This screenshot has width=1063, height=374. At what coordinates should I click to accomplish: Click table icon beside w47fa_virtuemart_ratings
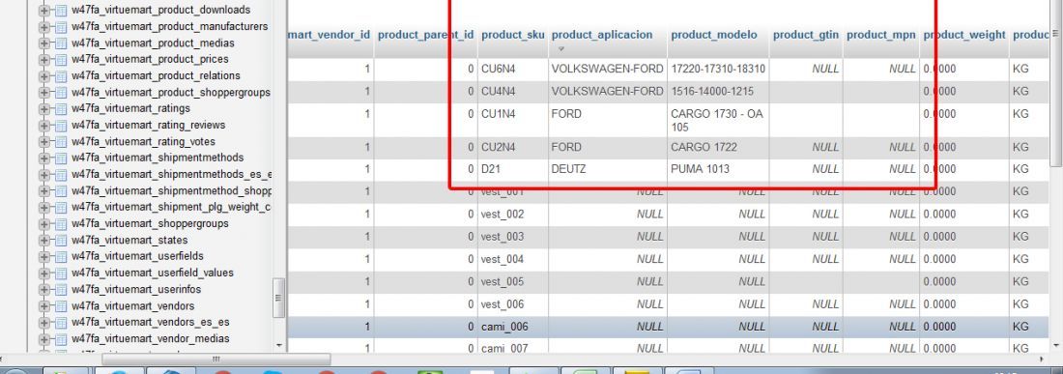click(x=60, y=109)
